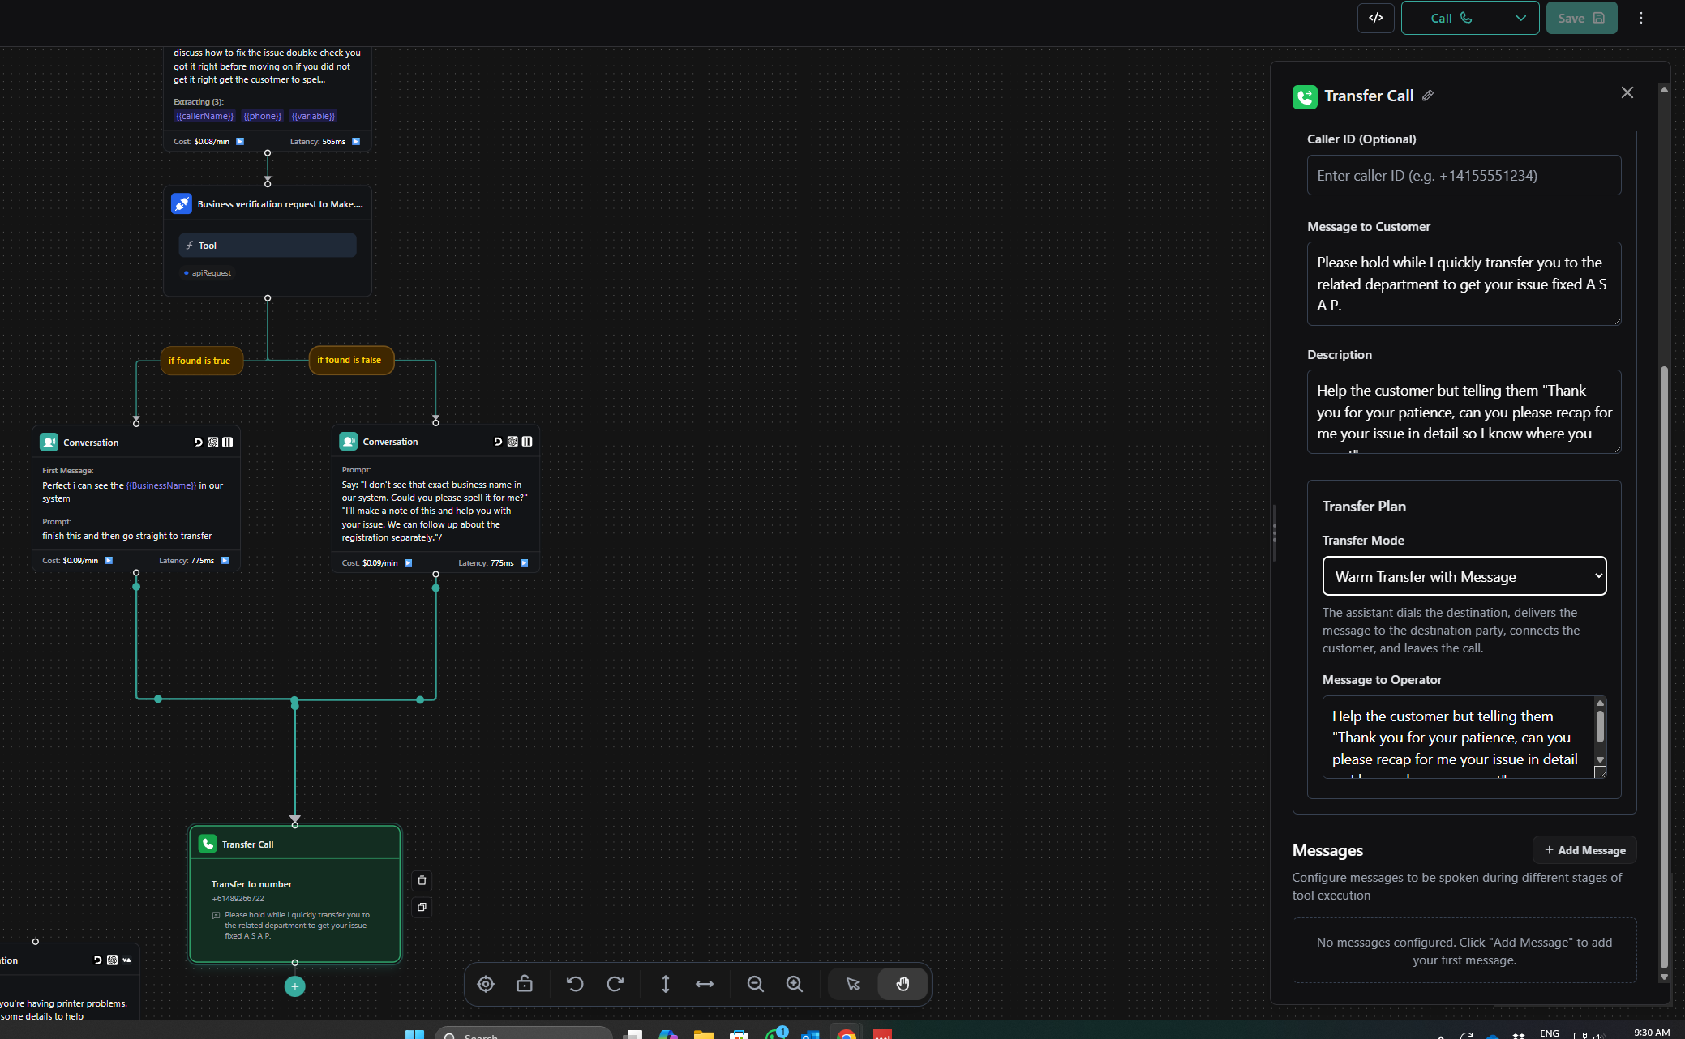Duplicate the Transfer Call node
This screenshot has height=1039, width=1685.
click(422, 907)
